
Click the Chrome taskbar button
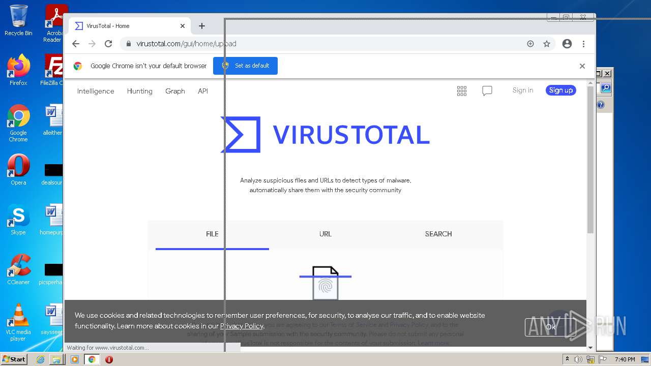click(x=92, y=359)
